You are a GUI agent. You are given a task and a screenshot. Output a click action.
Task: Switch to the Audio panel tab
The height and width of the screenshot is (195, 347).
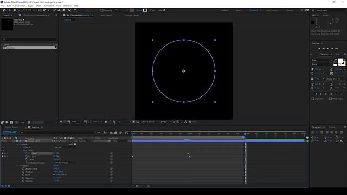[x=325, y=15]
